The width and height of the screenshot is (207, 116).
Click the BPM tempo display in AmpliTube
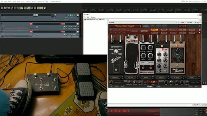point(182,26)
